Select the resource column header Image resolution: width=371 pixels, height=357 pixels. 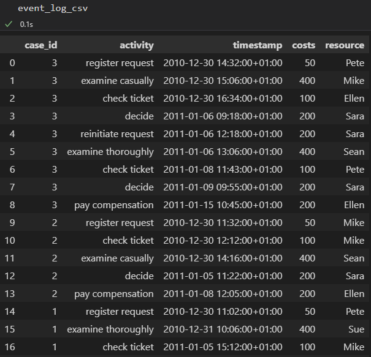click(x=345, y=45)
